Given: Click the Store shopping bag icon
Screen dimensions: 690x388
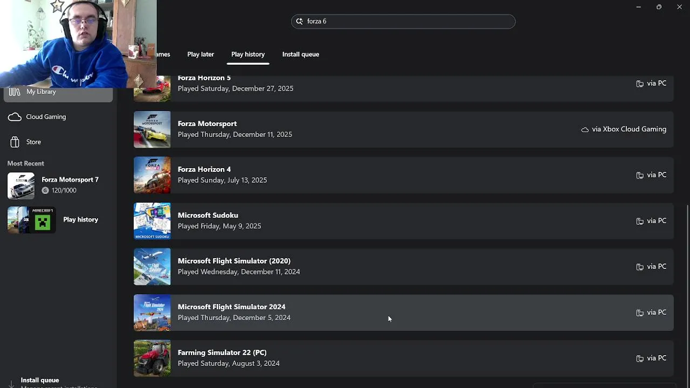Looking at the screenshot, I should pyautogui.click(x=15, y=142).
